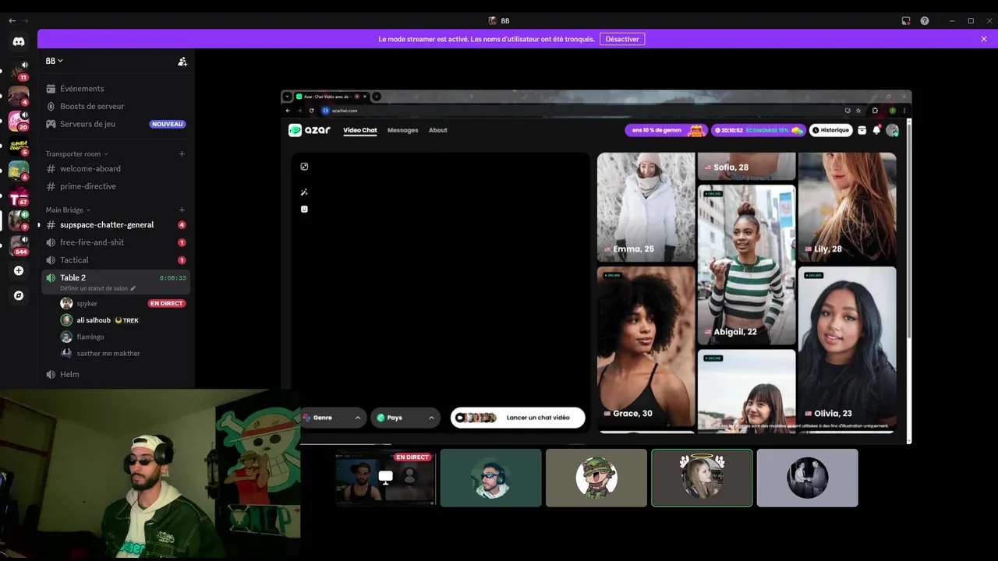Select the Video Chat tab on Azar
Viewport: 998px width, 561px height.
(360, 130)
